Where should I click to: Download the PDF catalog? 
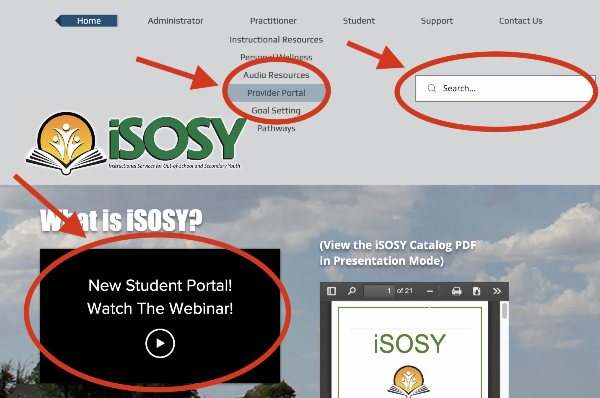(x=477, y=291)
